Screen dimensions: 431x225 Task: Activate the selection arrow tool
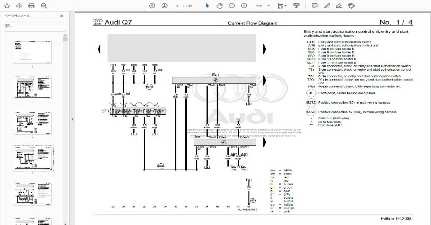point(207,6)
